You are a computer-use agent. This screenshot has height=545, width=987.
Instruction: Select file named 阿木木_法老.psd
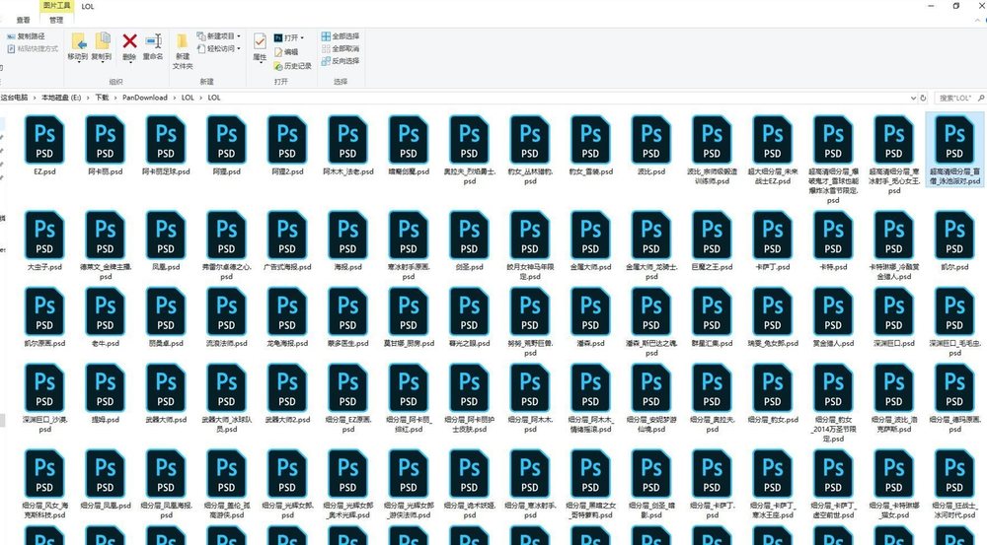click(348, 171)
